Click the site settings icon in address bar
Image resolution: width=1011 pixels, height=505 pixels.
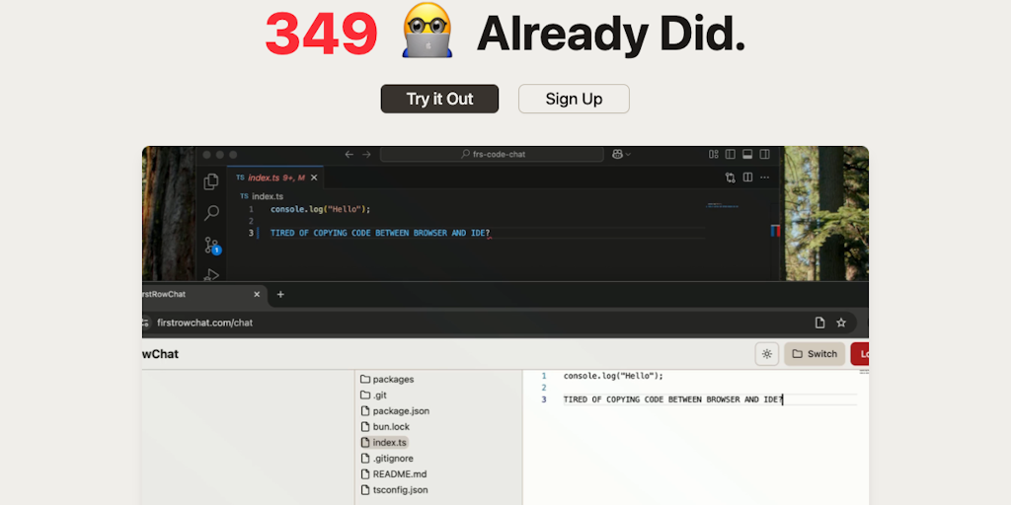[145, 323]
